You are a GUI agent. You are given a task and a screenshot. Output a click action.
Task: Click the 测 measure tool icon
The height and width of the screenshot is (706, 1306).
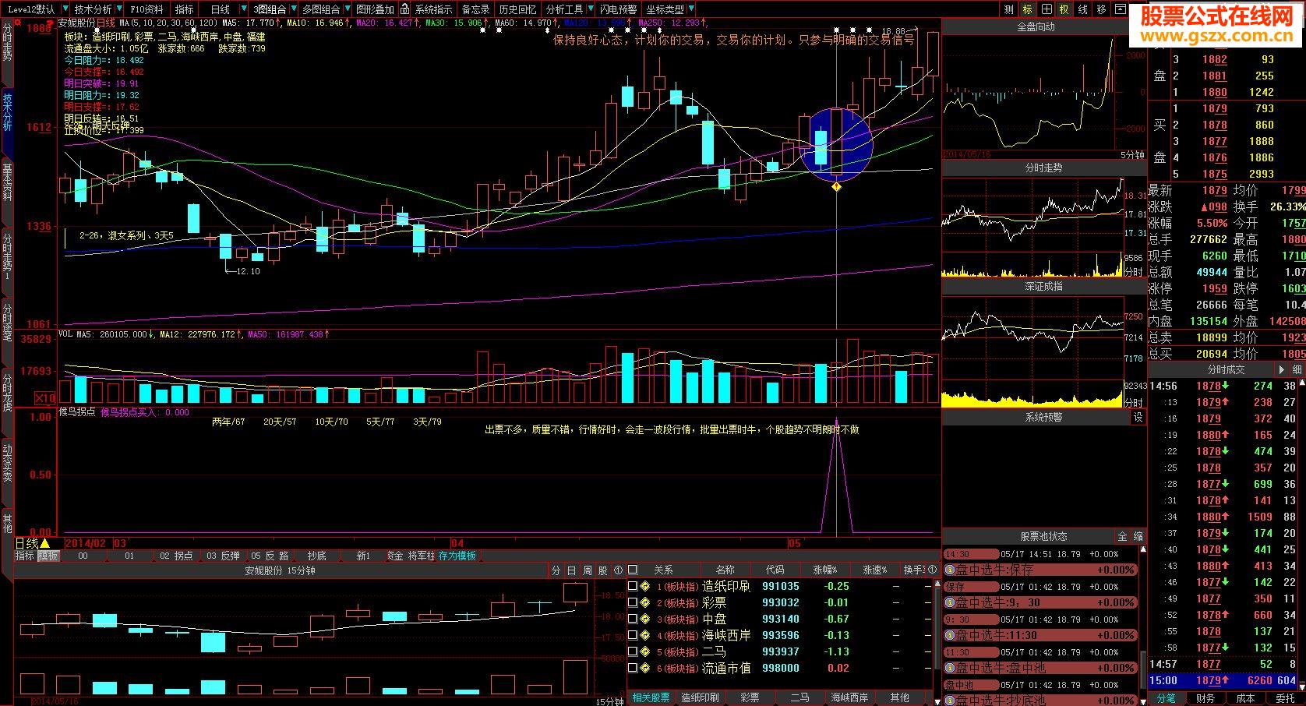click(x=1009, y=9)
